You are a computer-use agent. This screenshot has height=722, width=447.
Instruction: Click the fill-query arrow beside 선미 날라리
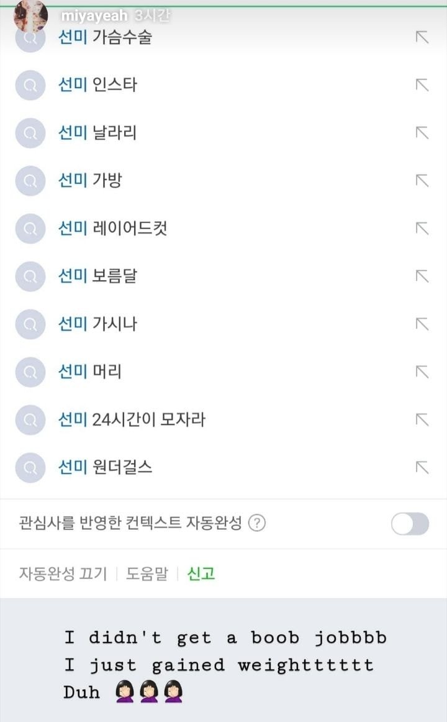(422, 132)
